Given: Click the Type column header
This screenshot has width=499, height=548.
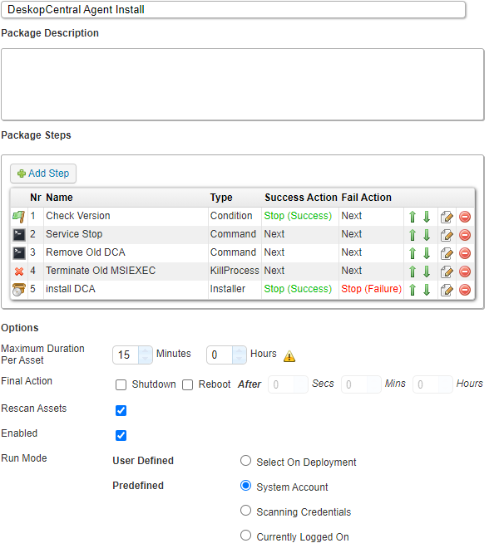Looking at the screenshot, I should pyautogui.click(x=221, y=198).
